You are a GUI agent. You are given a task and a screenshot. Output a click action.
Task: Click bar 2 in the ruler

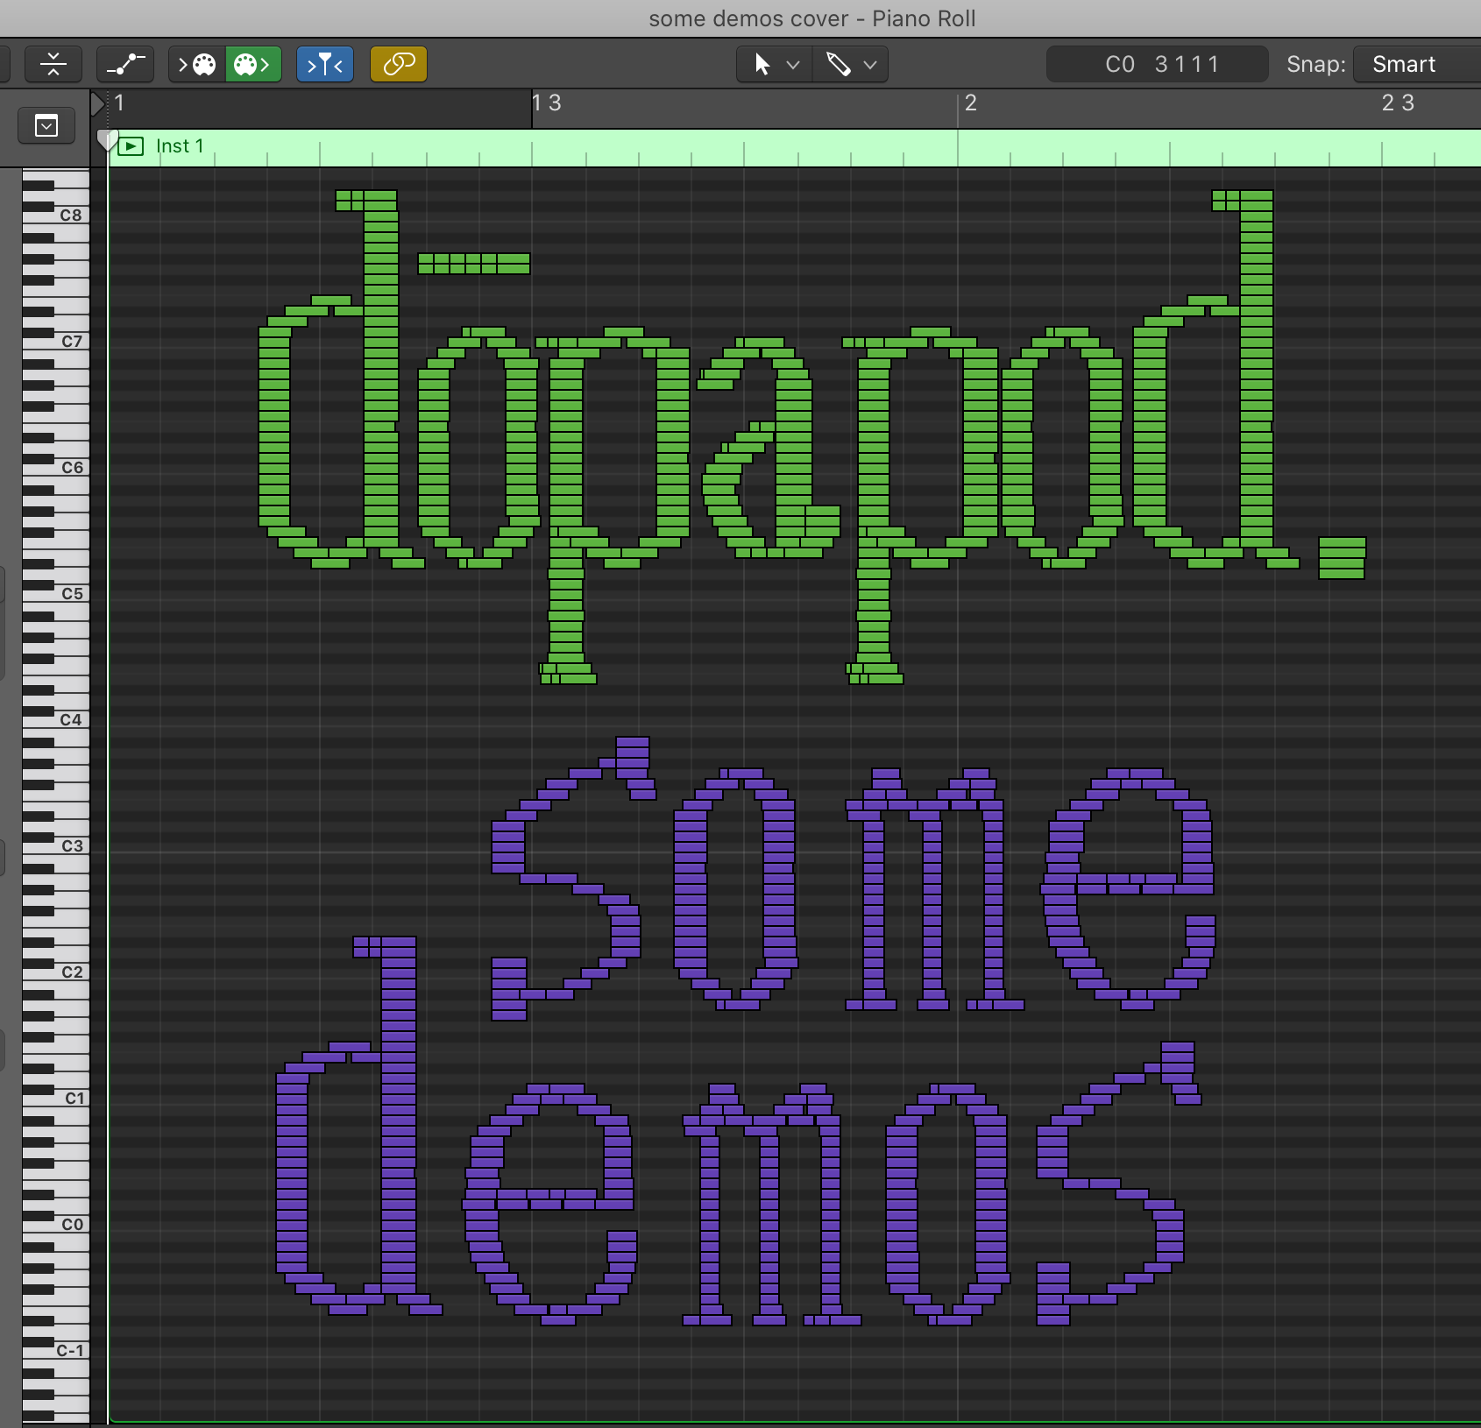click(x=970, y=103)
